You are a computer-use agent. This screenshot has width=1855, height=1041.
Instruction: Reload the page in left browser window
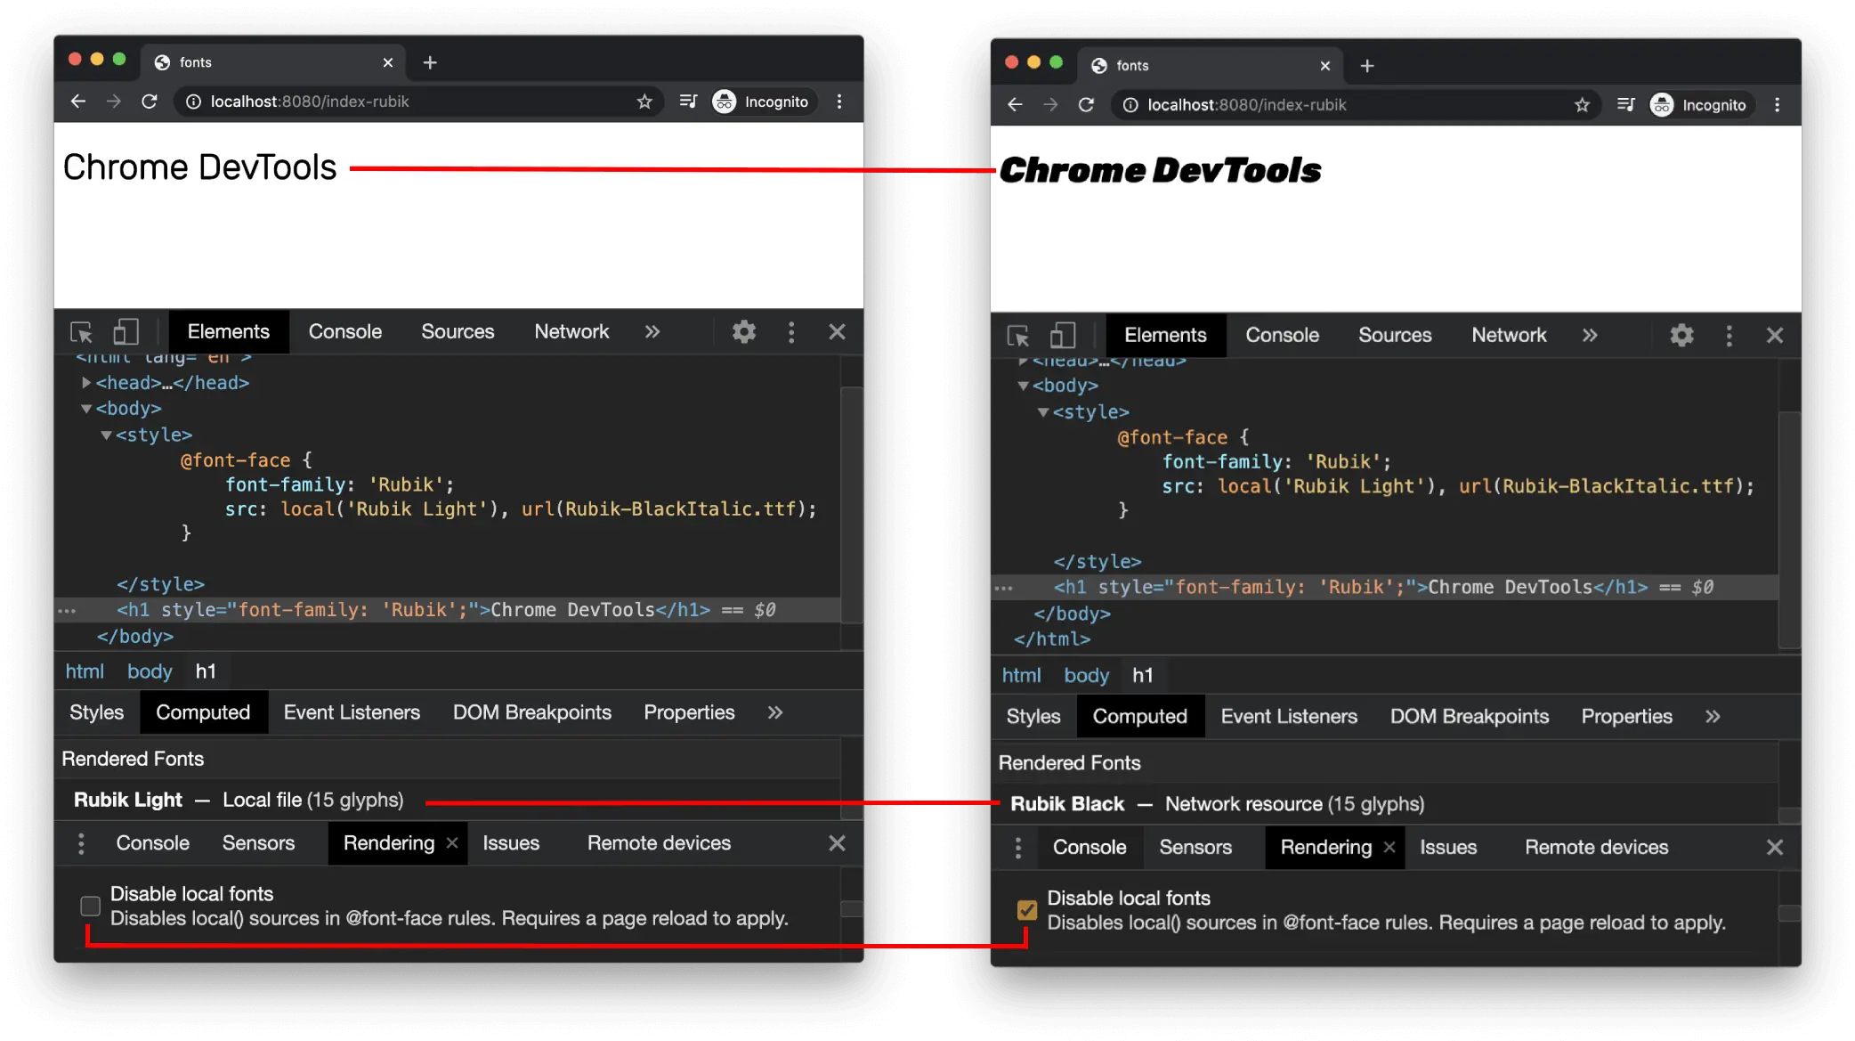pyautogui.click(x=150, y=102)
